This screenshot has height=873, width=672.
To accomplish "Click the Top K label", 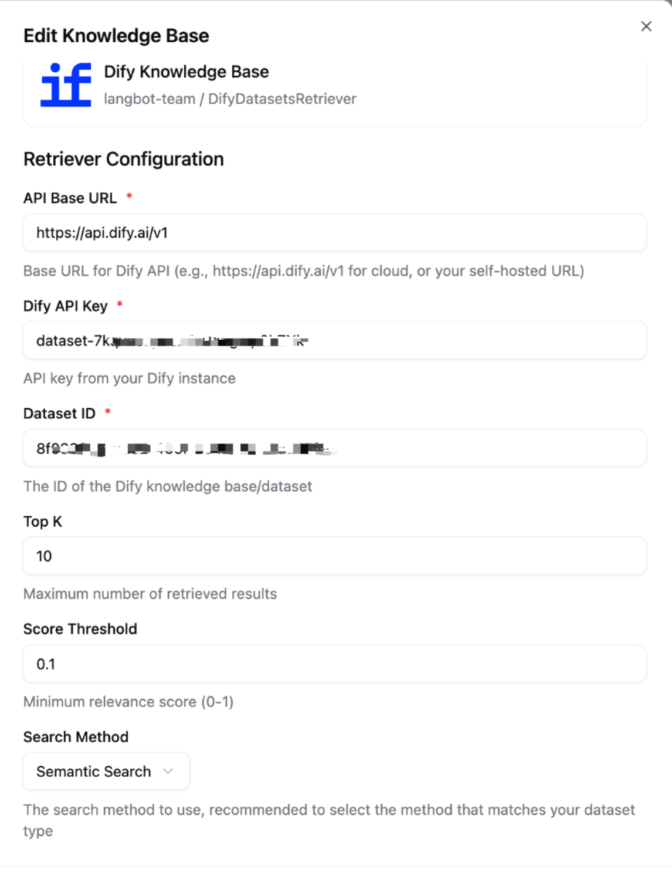I will [42, 522].
